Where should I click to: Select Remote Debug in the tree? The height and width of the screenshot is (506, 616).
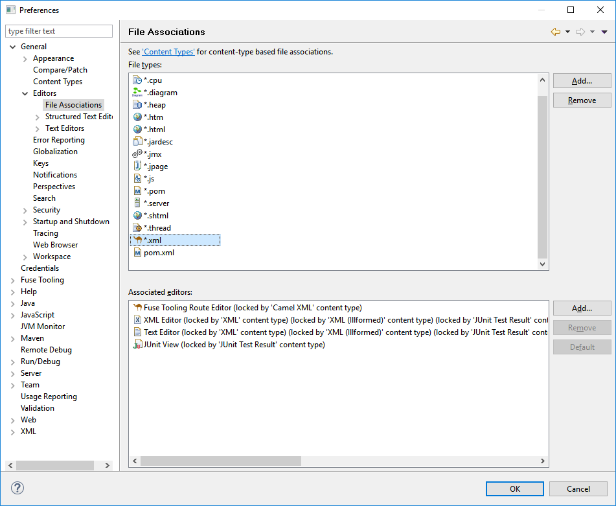[46, 350]
